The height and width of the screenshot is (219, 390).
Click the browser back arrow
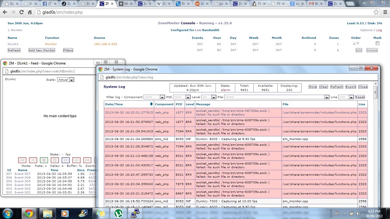pos(5,12)
